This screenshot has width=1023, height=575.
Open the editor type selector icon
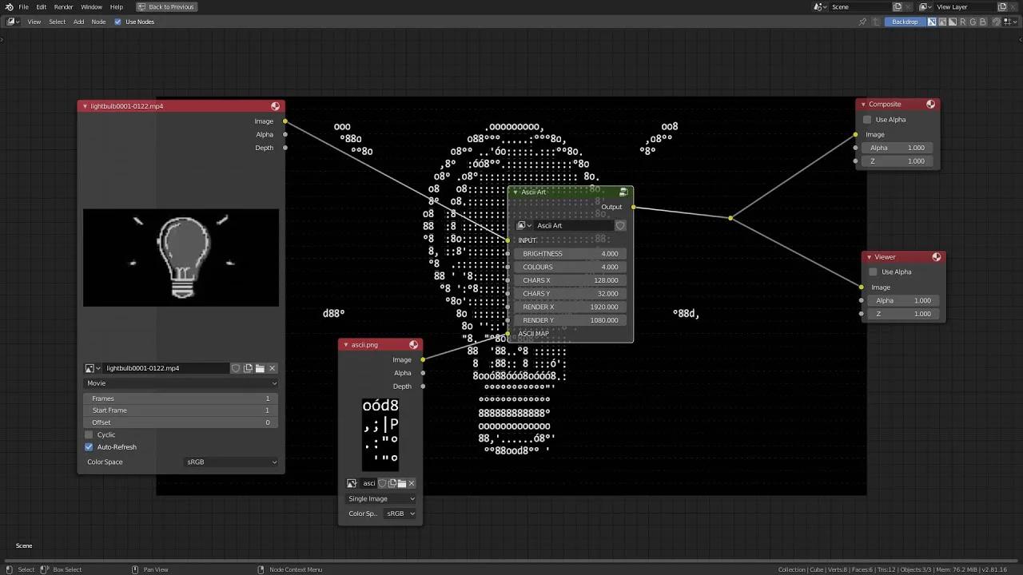point(13,22)
